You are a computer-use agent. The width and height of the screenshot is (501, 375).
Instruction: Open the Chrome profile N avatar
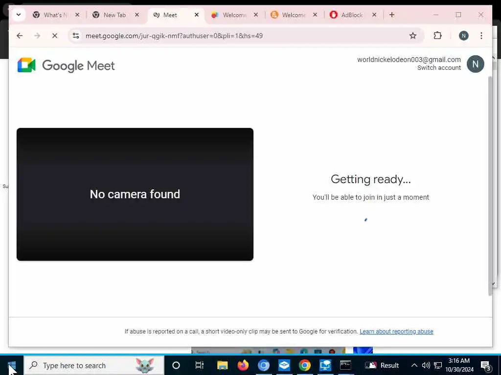(x=464, y=36)
